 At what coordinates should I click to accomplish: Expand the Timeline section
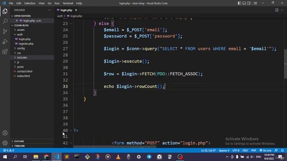[x=19, y=146]
